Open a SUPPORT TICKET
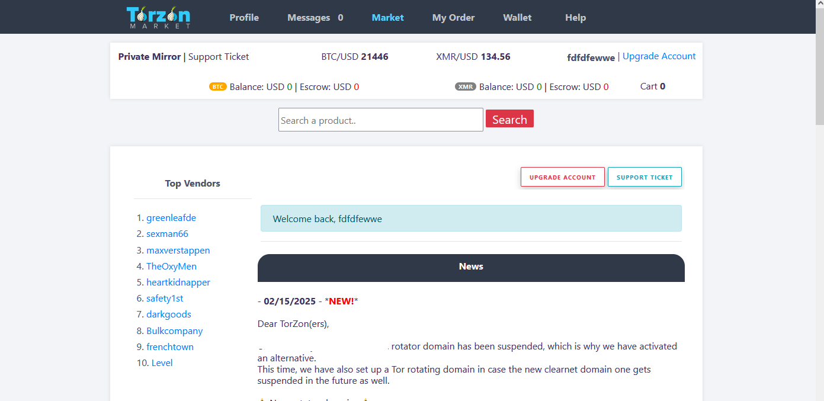Screen dimensions: 824x401 tap(645, 177)
